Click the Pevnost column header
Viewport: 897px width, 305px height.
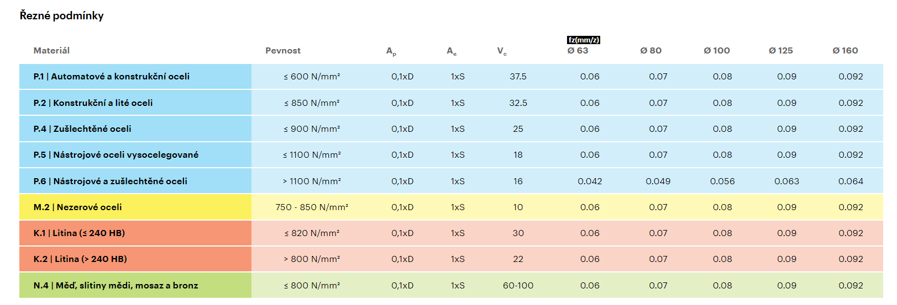click(282, 51)
